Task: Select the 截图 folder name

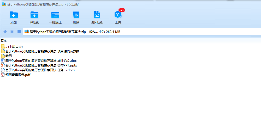Action: click(x=9, y=56)
